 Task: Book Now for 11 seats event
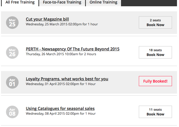tap(155, 112)
